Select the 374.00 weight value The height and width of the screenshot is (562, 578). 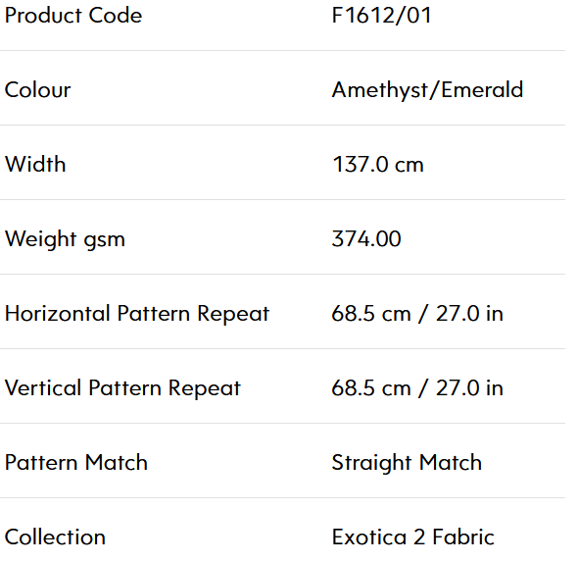tap(366, 239)
